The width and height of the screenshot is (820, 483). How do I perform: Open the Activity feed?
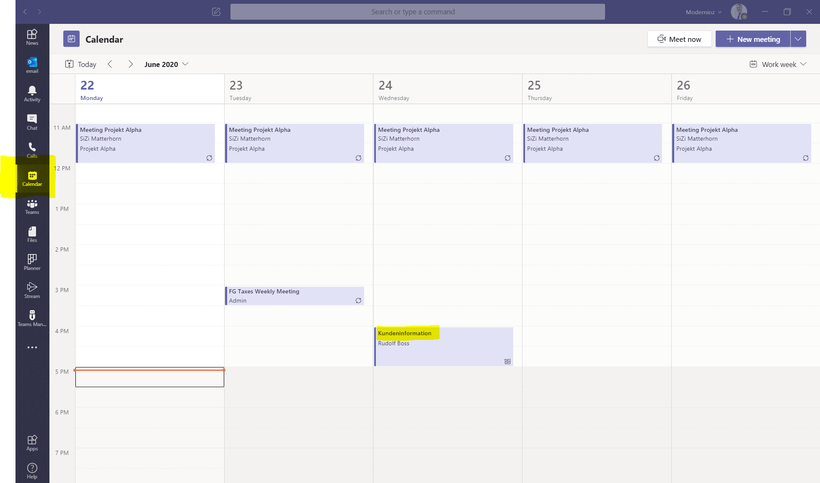coord(32,94)
